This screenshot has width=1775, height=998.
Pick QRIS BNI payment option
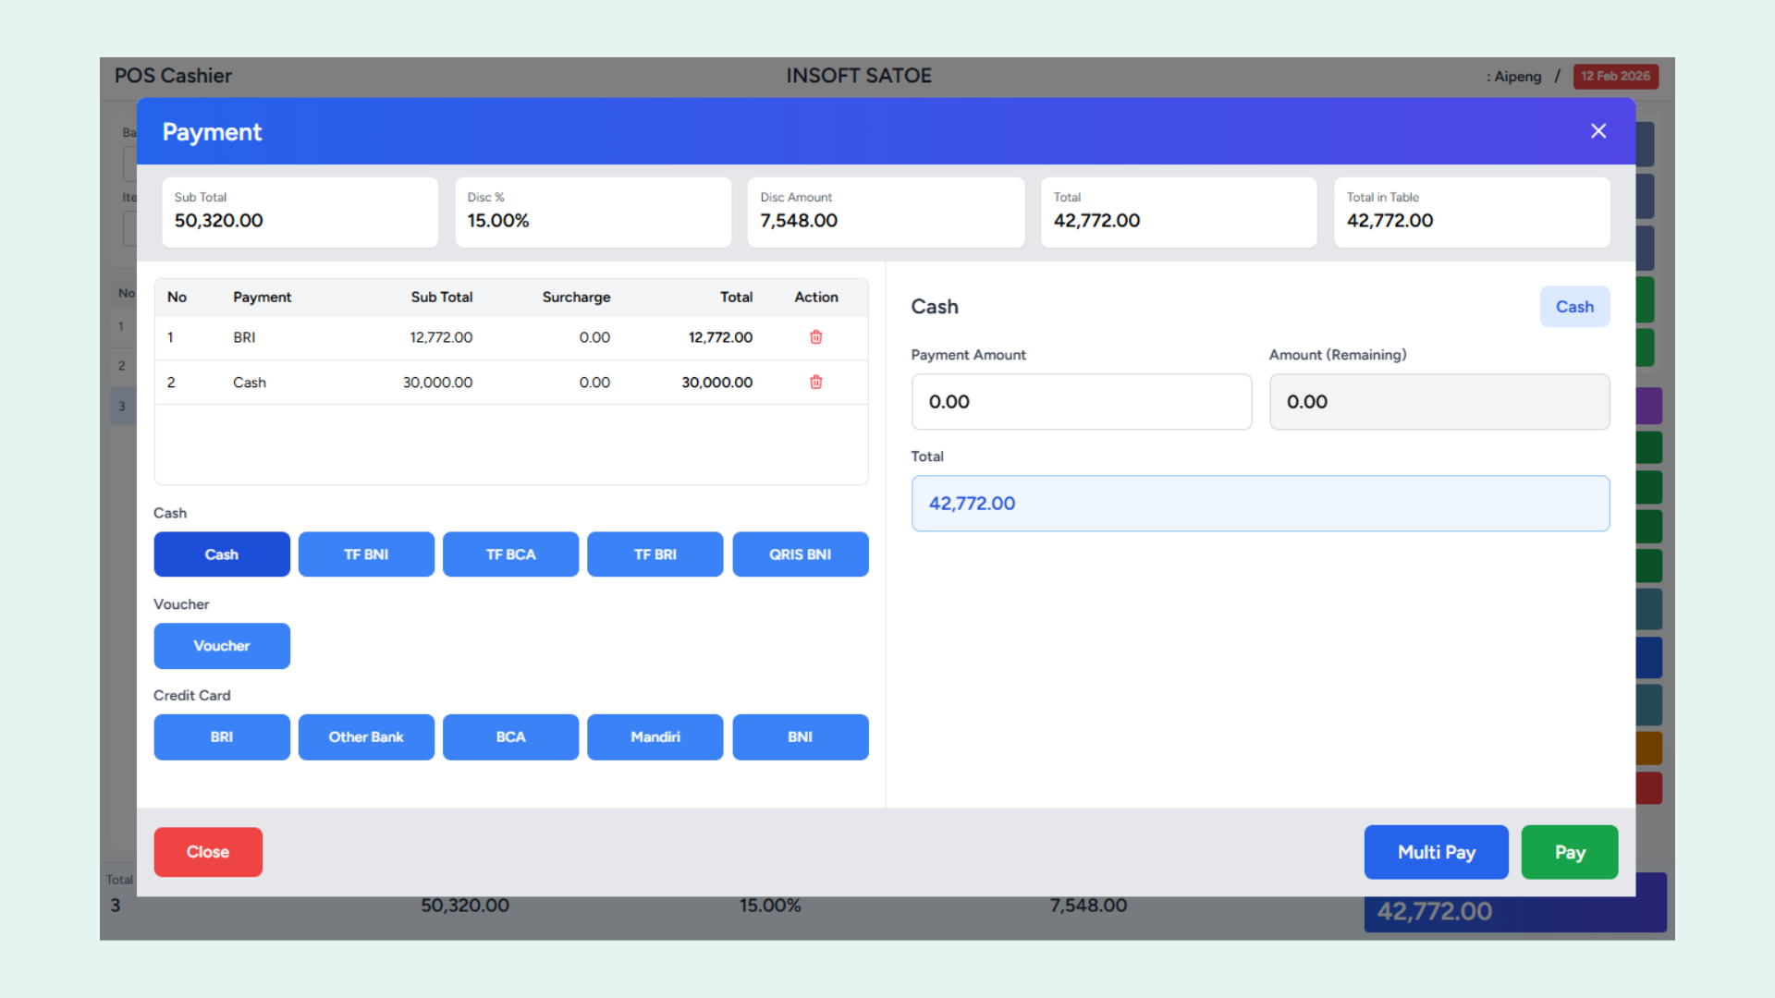tap(800, 554)
